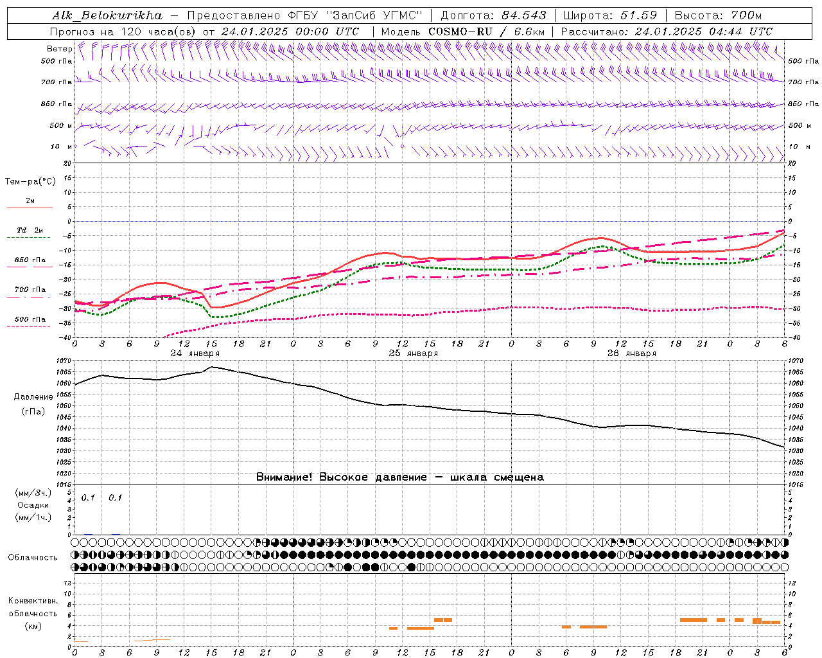Click the Ветер wind panel label

(59, 49)
